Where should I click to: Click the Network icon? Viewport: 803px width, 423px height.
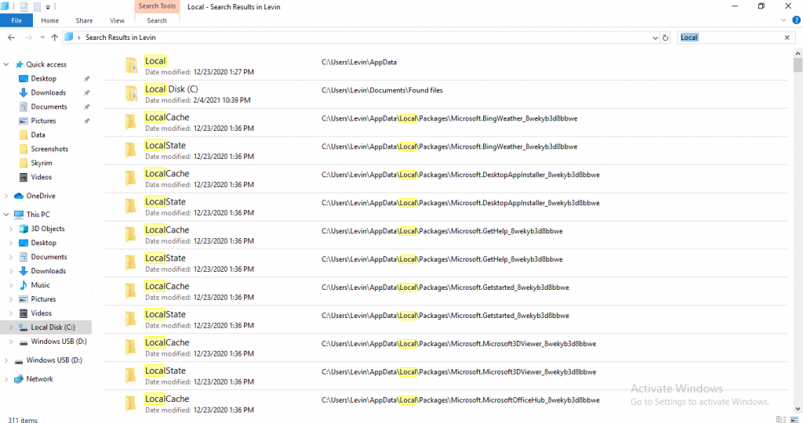point(19,379)
